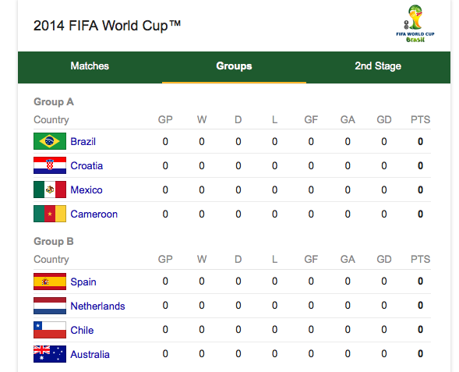Click the 2014 FIFA World Cup title
The height and width of the screenshot is (372, 459).
(x=107, y=26)
